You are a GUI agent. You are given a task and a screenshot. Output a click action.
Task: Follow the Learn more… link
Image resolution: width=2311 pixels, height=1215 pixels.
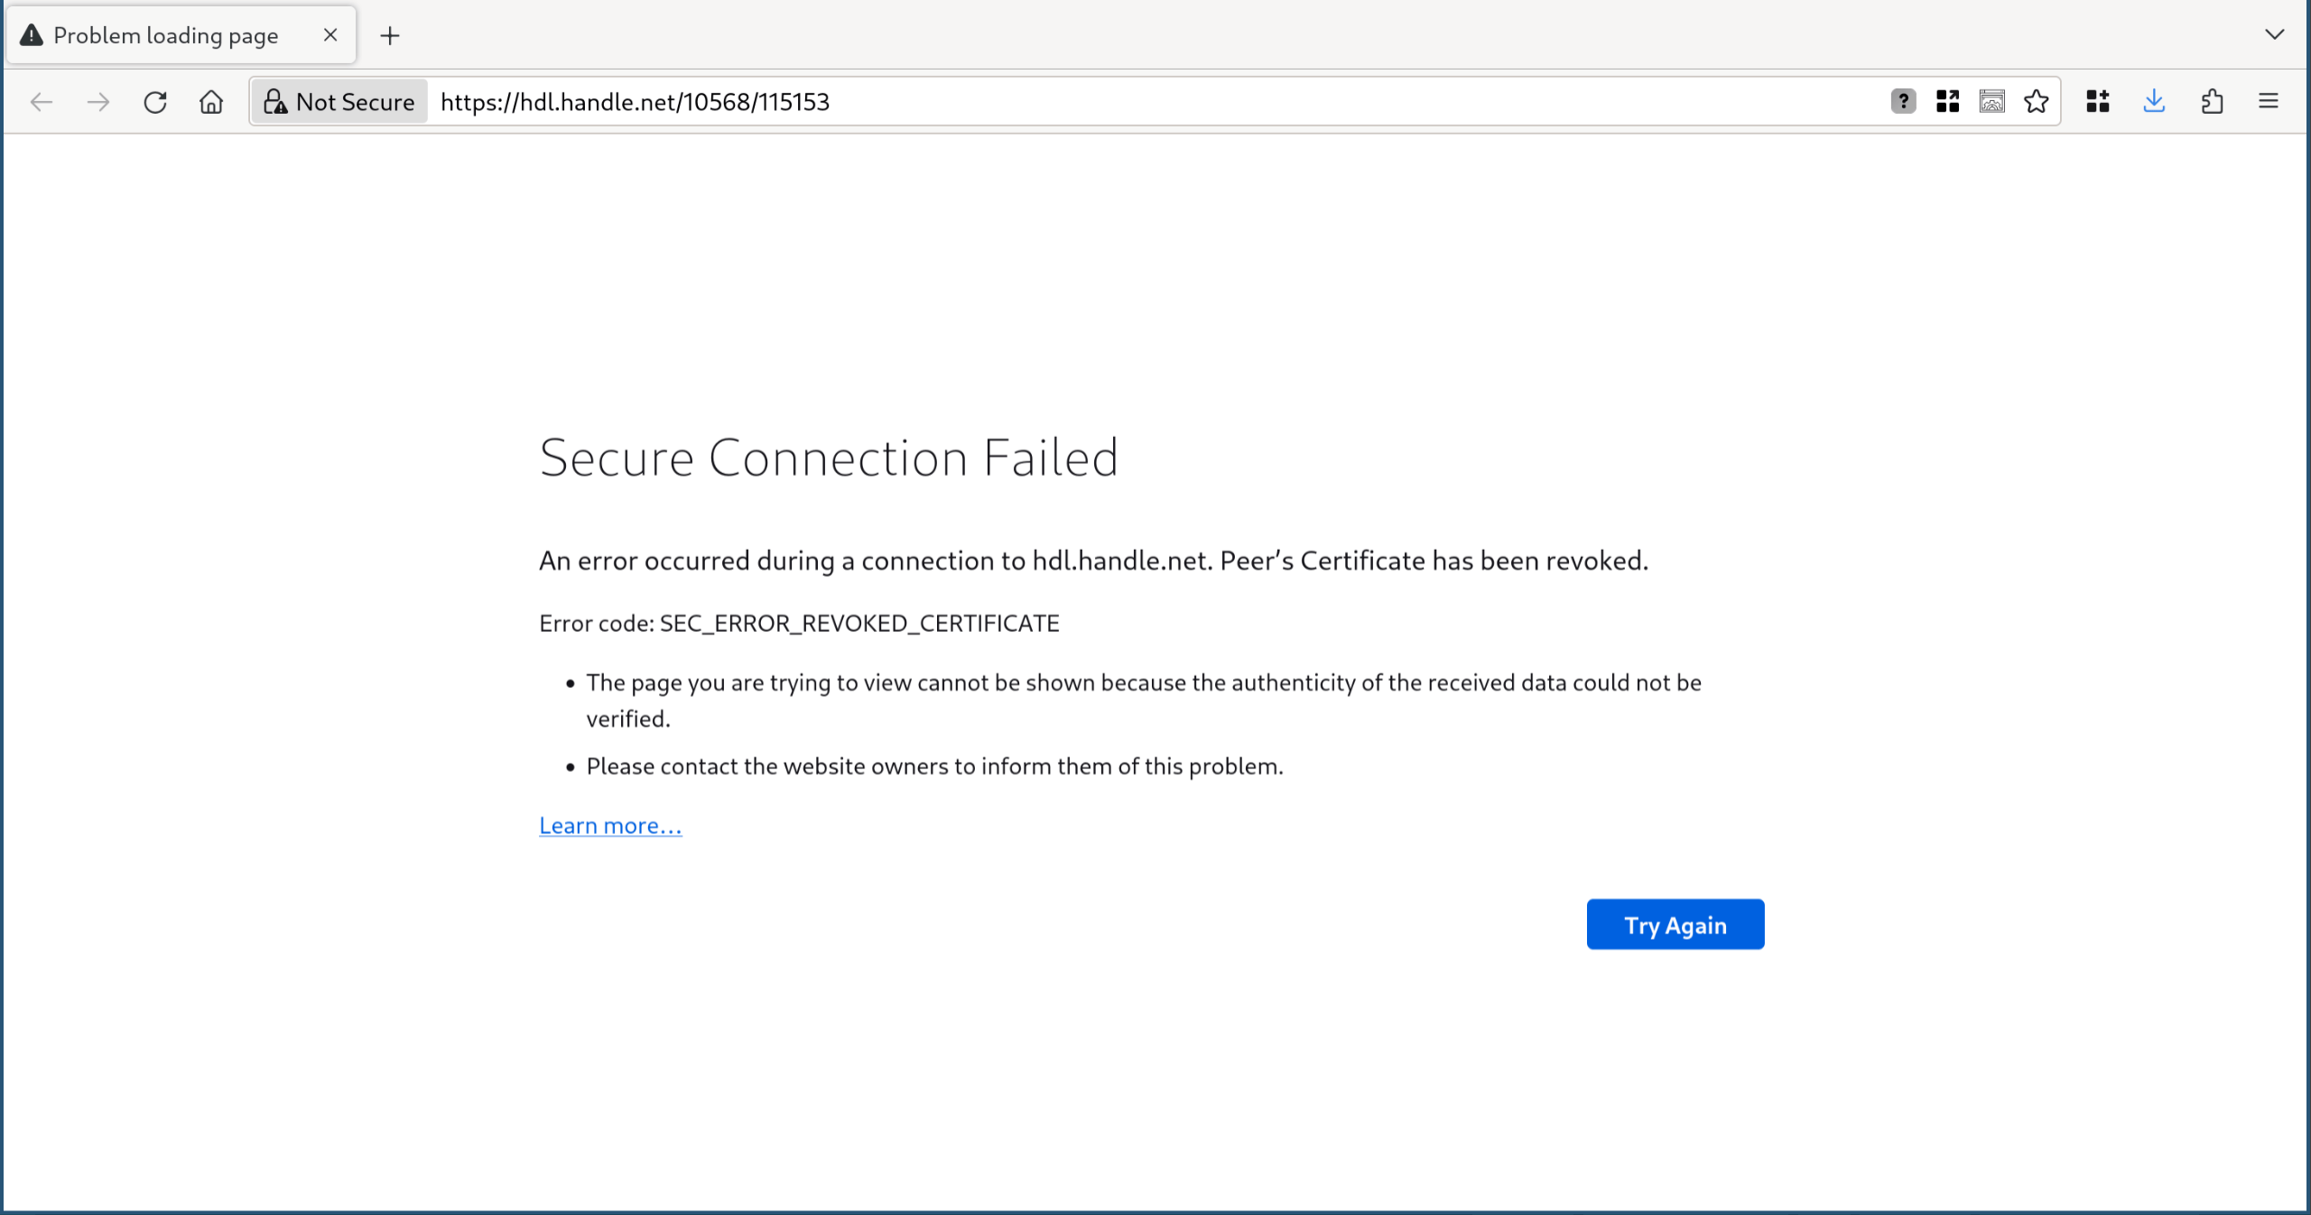click(610, 826)
